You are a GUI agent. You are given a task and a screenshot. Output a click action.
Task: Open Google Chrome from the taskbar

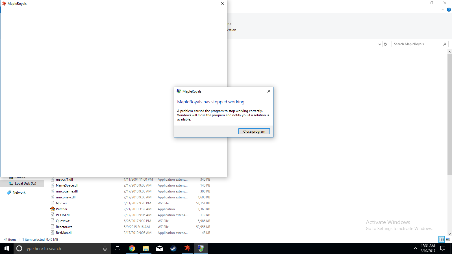(x=132, y=248)
